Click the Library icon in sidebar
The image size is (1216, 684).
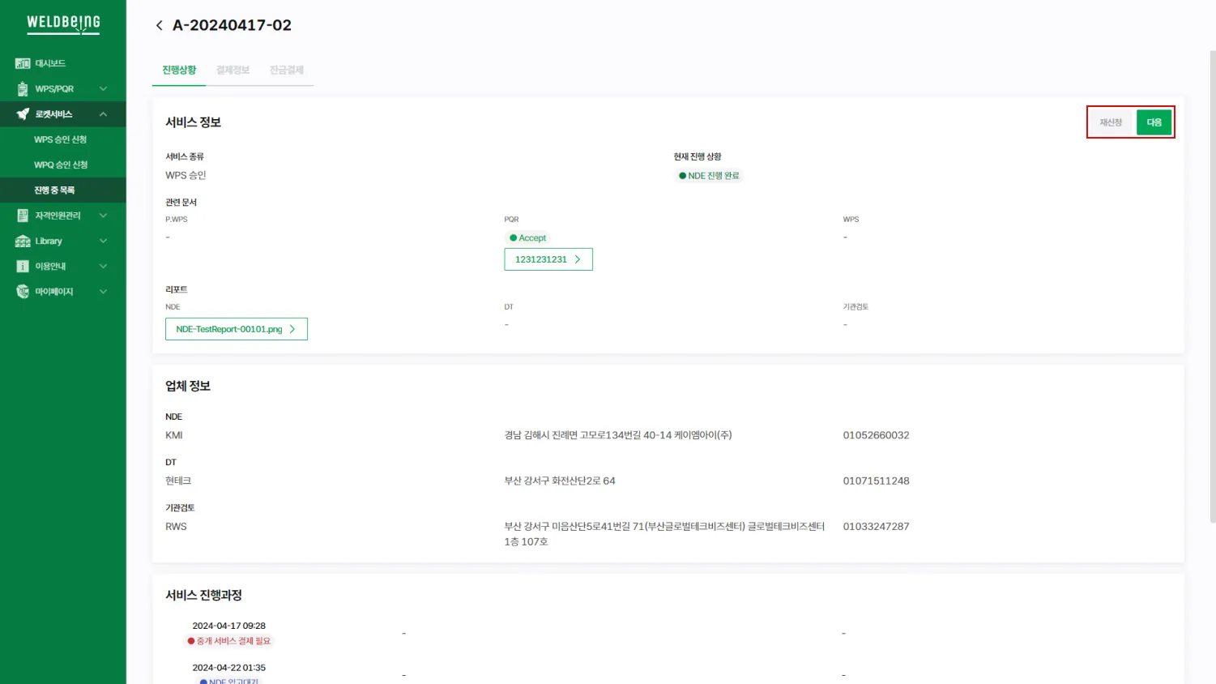click(23, 242)
